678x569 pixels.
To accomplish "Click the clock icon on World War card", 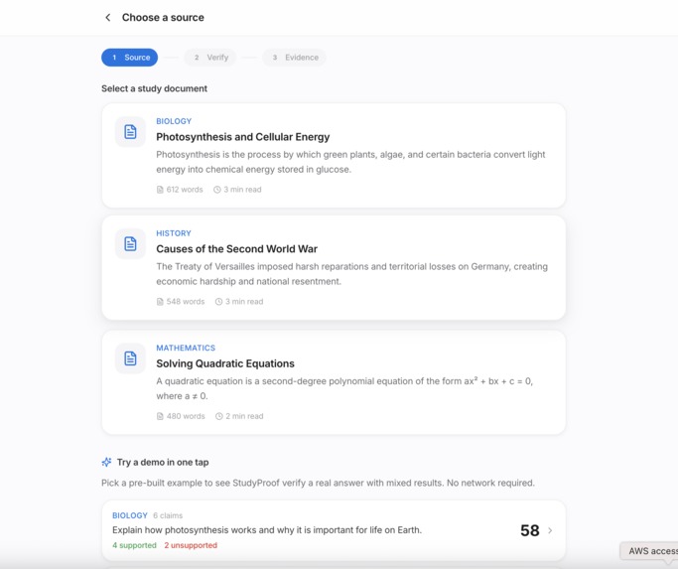I will point(218,302).
